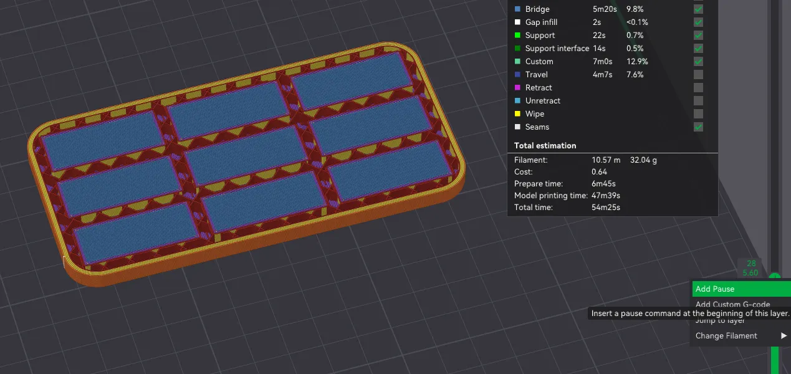
Task: Click the Prepare time value 6m45s
Action: [x=603, y=184]
